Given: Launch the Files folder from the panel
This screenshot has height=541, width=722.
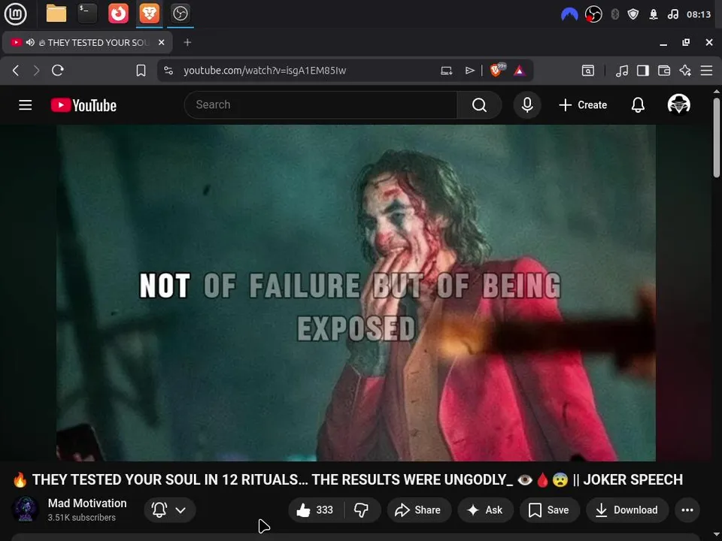Looking at the screenshot, I should click(56, 14).
